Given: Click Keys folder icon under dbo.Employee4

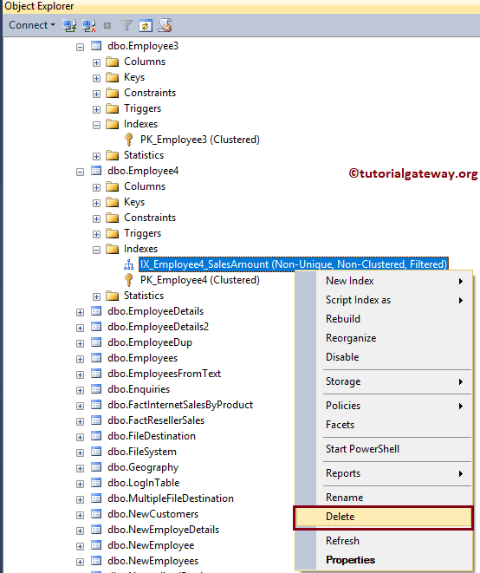Looking at the screenshot, I should pos(112,202).
